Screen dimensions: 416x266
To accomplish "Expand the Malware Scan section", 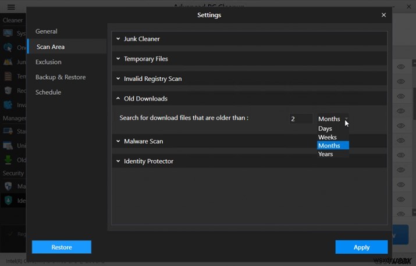I will tap(143, 141).
